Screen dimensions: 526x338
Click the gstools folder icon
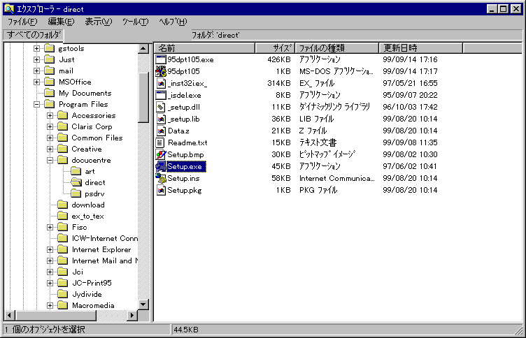(x=49, y=49)
